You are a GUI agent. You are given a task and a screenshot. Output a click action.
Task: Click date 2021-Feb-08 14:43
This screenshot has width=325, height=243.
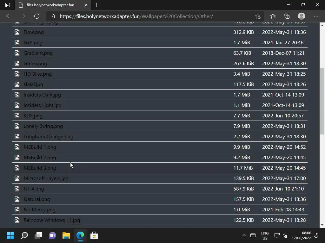point(283,210)
